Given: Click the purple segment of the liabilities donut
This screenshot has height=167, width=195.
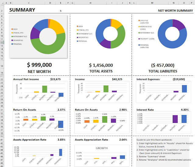Looking at the screenshot, I should click(x=179, y=25).
